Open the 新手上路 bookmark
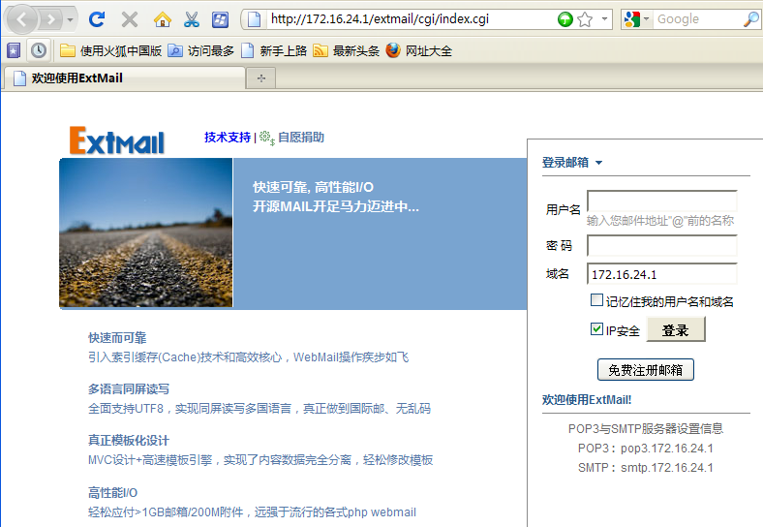763x527 pixels. (274, 50)
